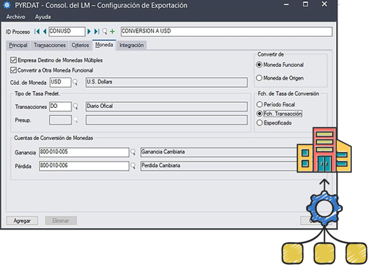Open the Ayuda menu
The image size is (368, 265).
pos(43,17)
